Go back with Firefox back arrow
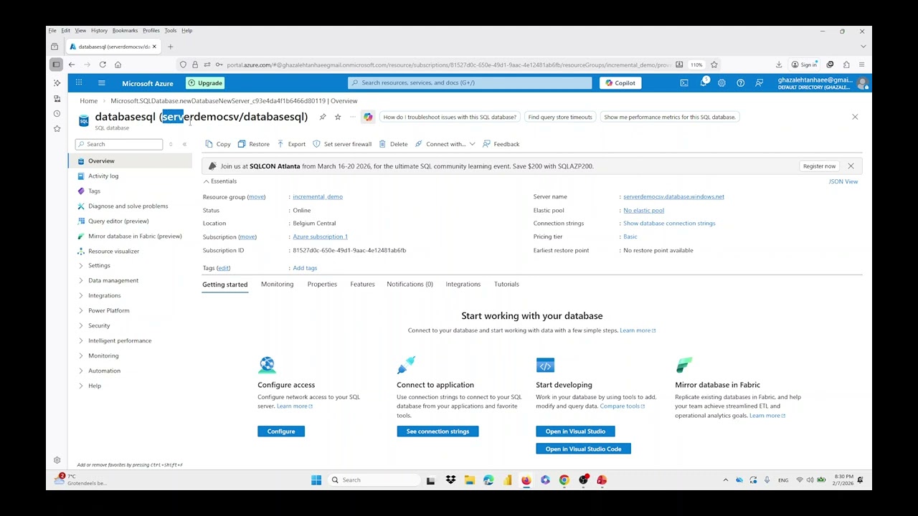This screenshot has height=516, width=918. (x=72, y=64)
